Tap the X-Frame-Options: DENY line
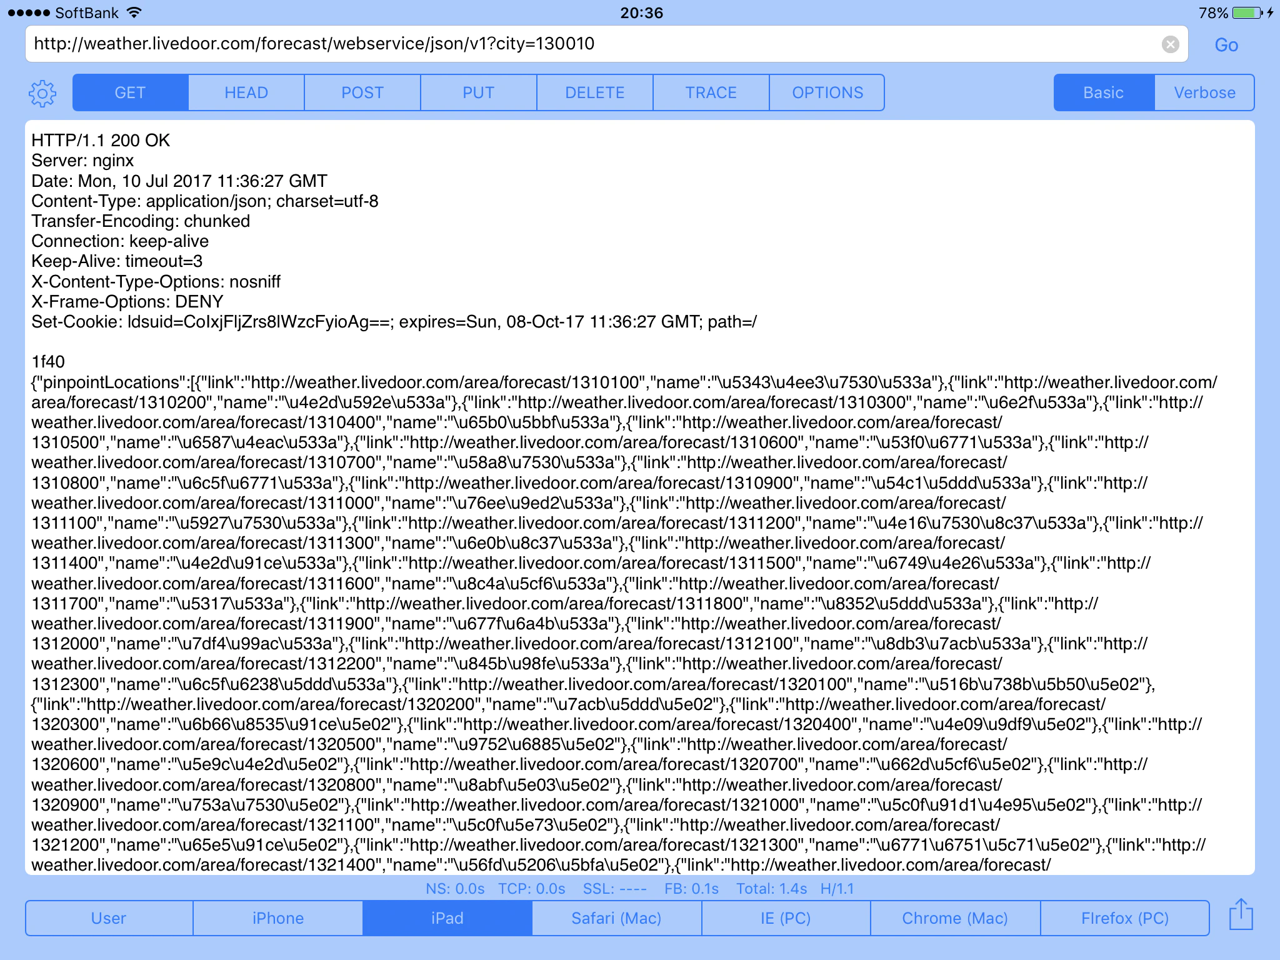Screen dimensions: 1280x960 click(127, 302)
